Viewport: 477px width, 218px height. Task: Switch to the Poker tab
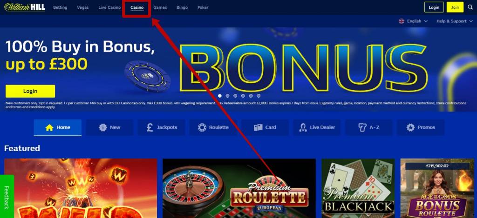click(203, 7)
